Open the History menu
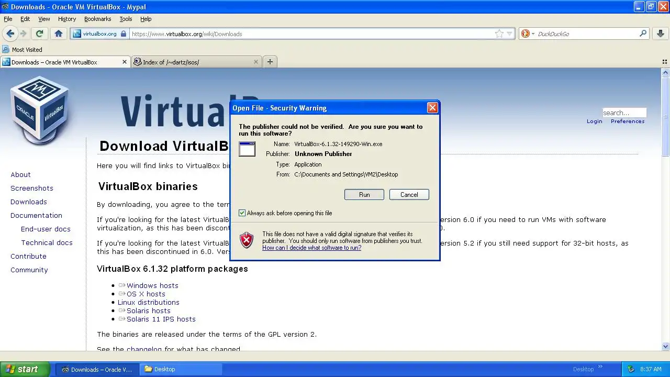This screenshot has height=377, width=670. pyautogui.click(x=67, y=19)
